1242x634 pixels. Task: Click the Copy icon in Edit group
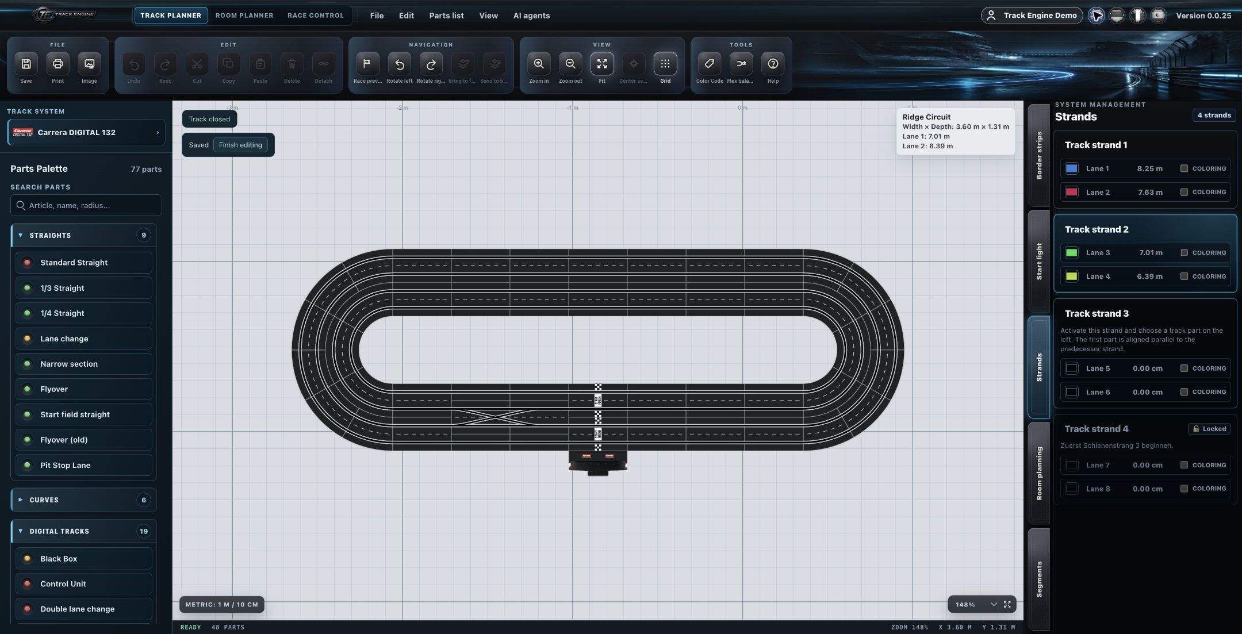click(x=228, y=64)
